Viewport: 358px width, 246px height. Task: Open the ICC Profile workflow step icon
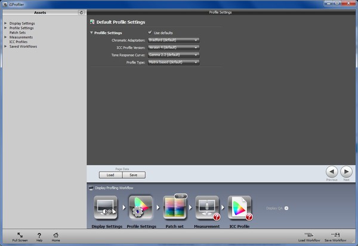(x=239, y=207)
